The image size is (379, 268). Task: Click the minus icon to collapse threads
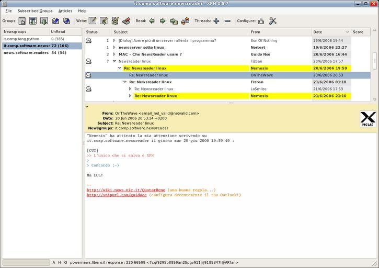(227, 21)
